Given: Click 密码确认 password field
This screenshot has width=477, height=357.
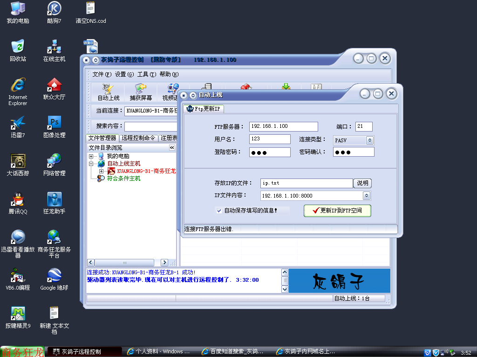Looking at the screenshot, I should click(354, 152).
